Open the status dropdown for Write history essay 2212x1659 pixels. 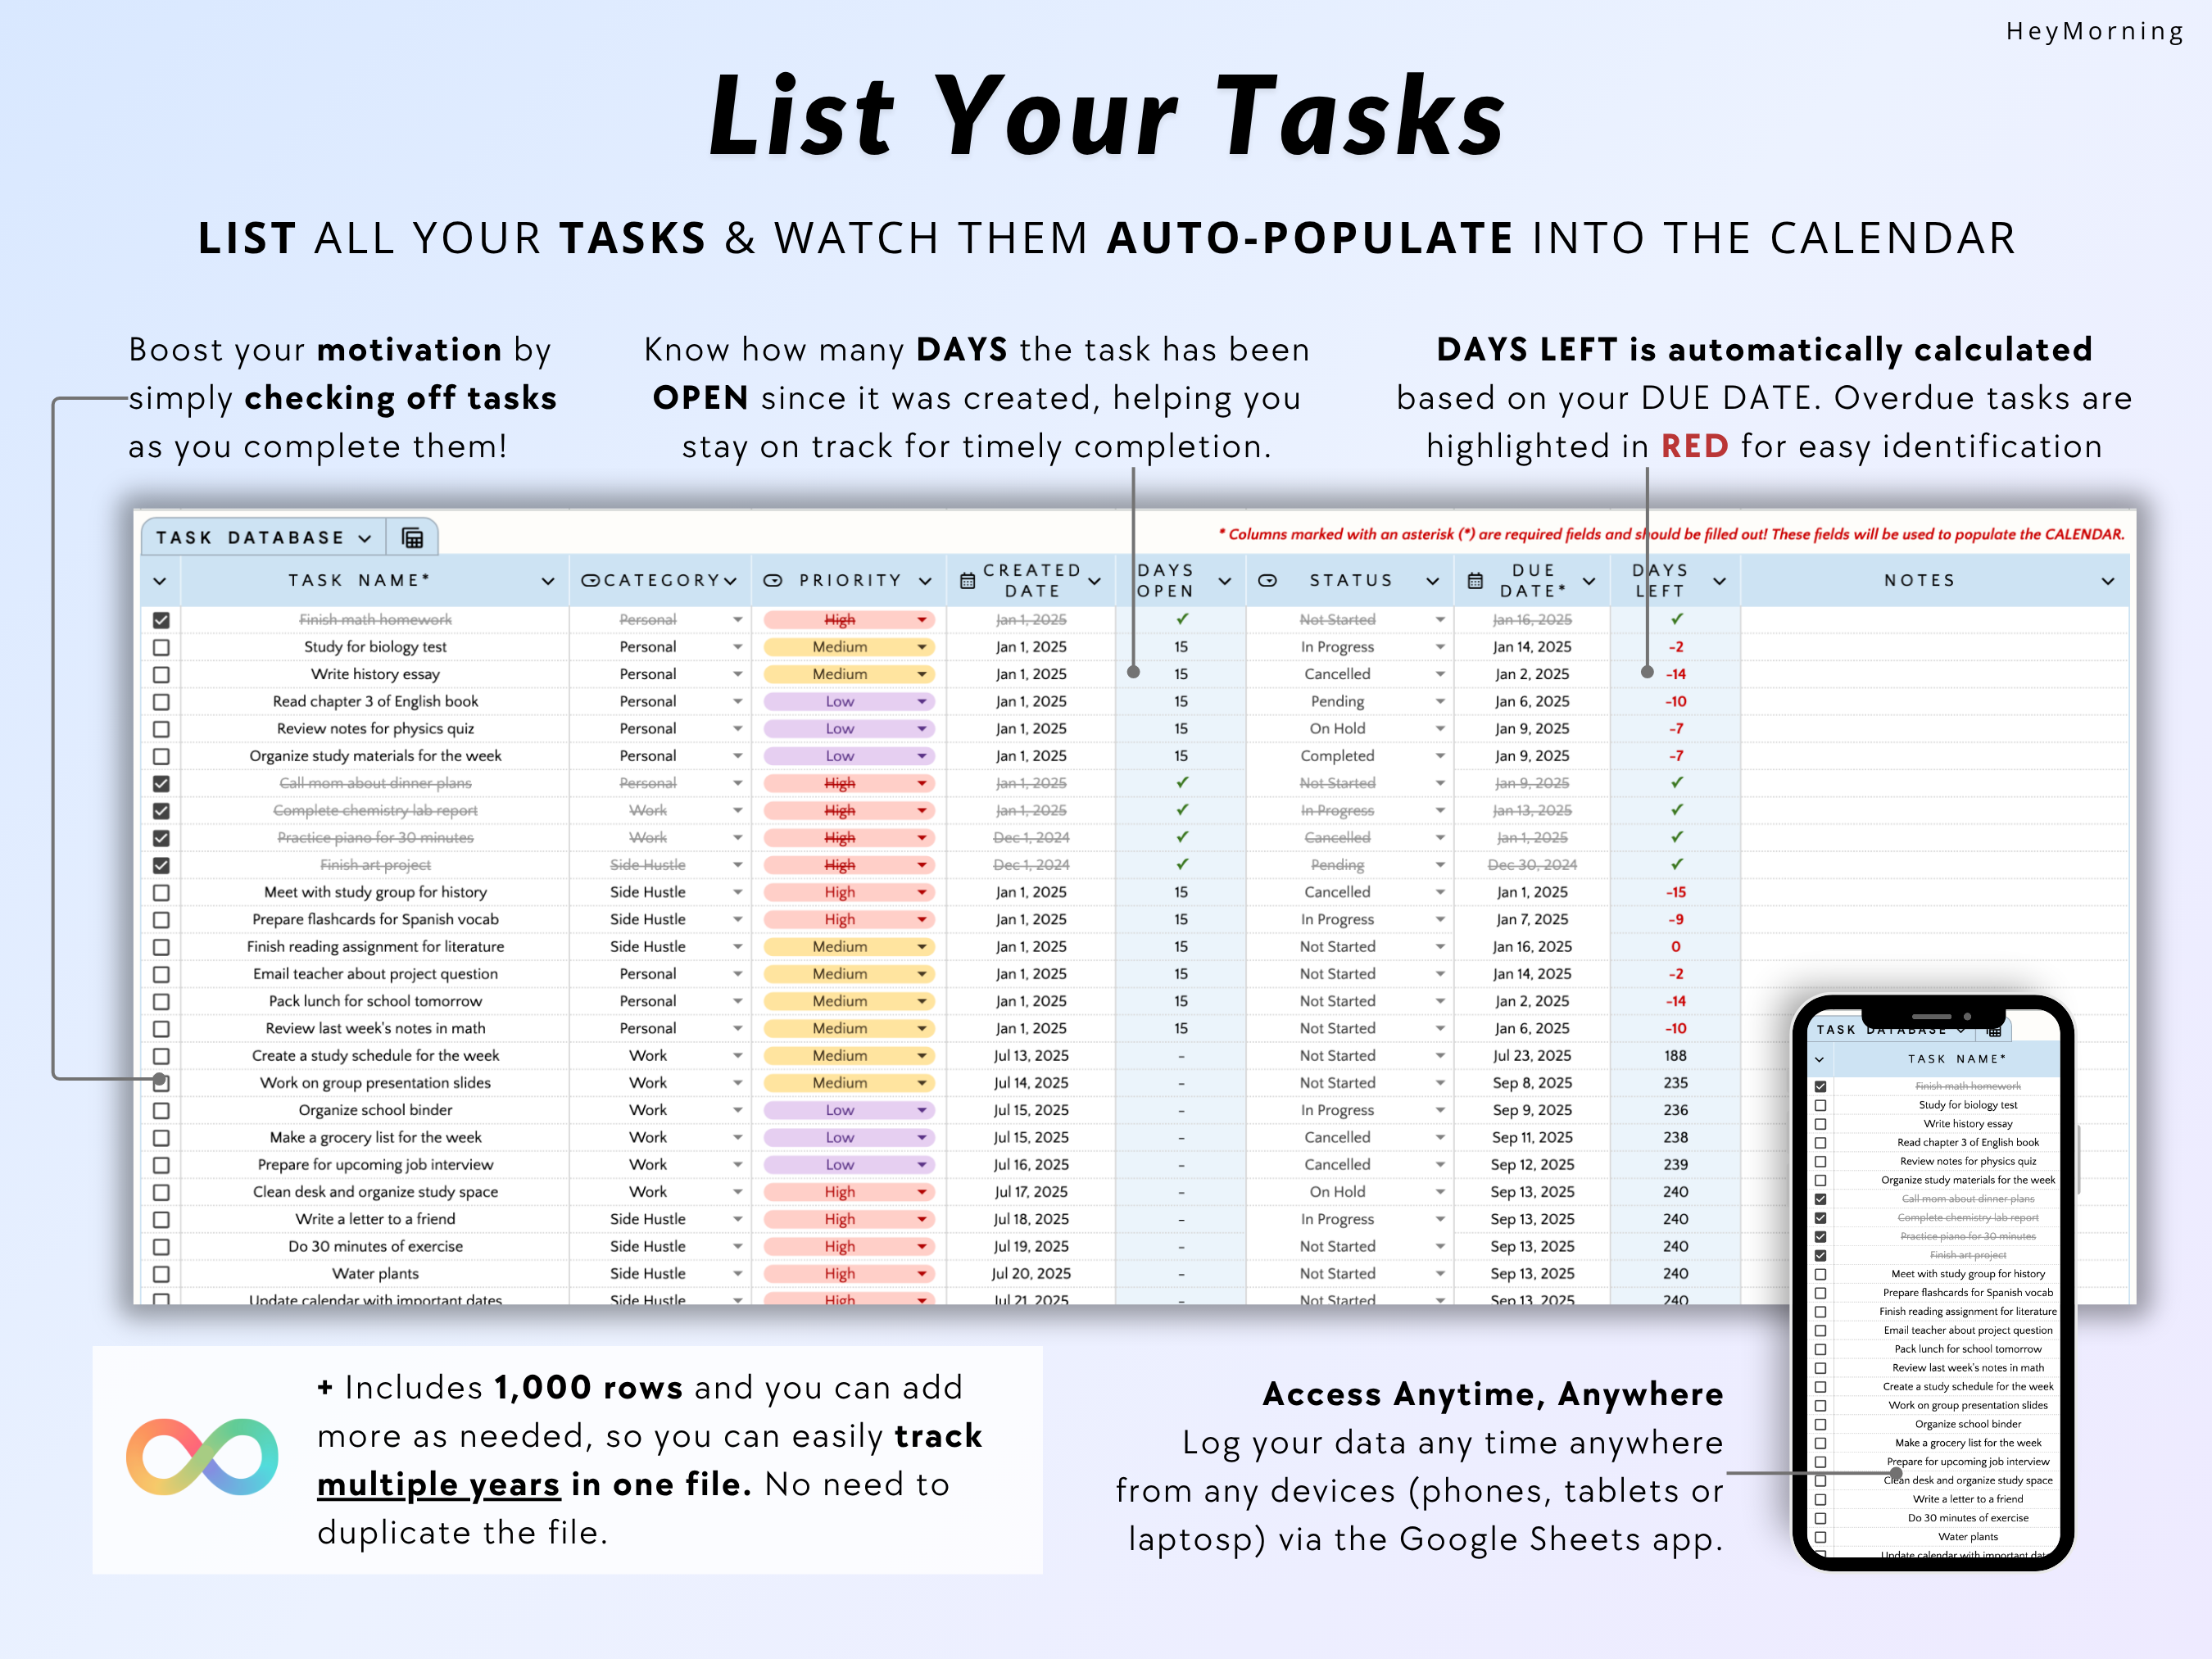[x=1439, y=674]
